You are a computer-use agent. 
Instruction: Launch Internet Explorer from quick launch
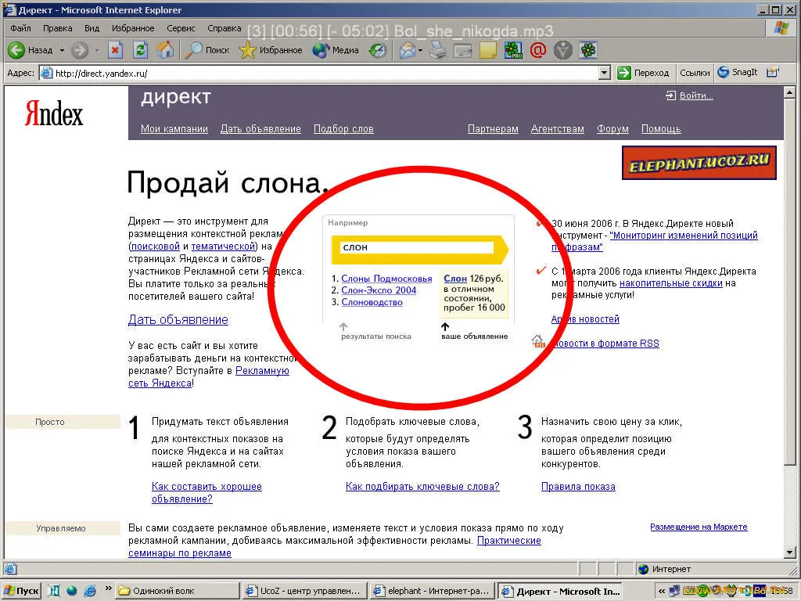[x=89, y=591]
